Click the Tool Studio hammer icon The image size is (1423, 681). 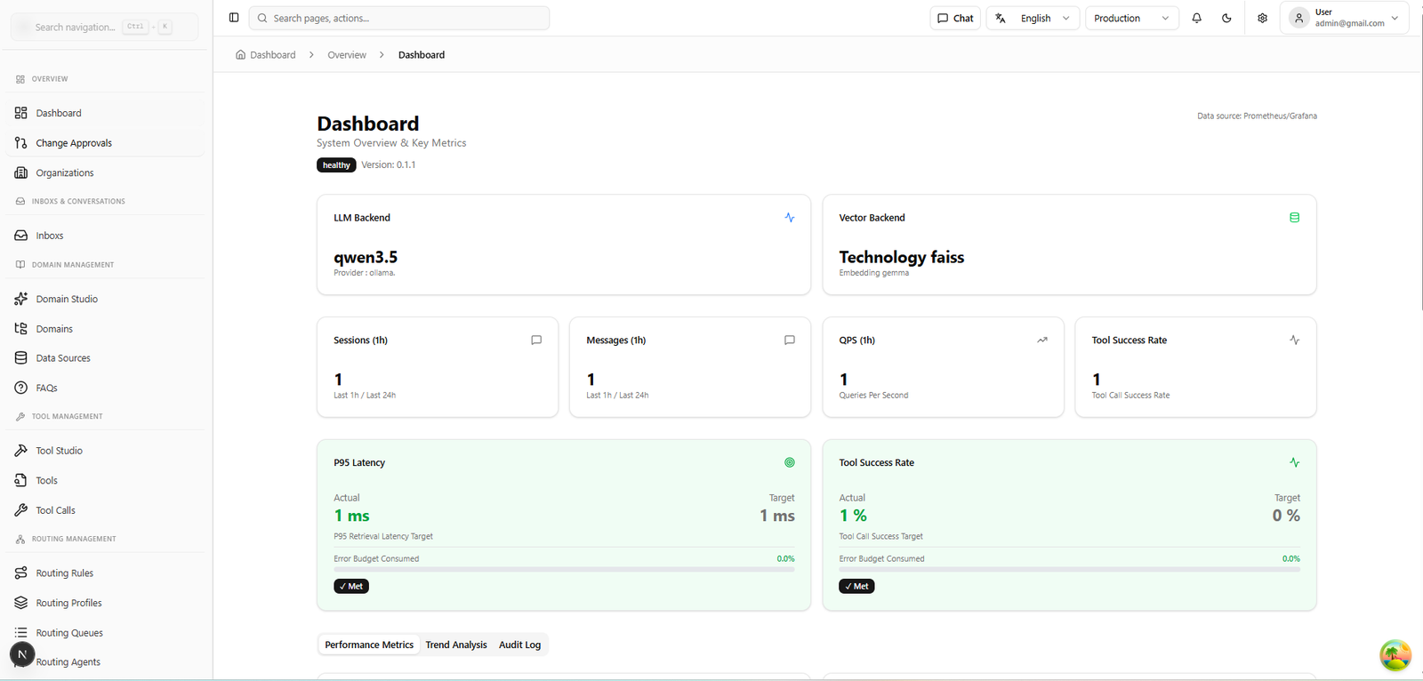(x=21, y=451)
